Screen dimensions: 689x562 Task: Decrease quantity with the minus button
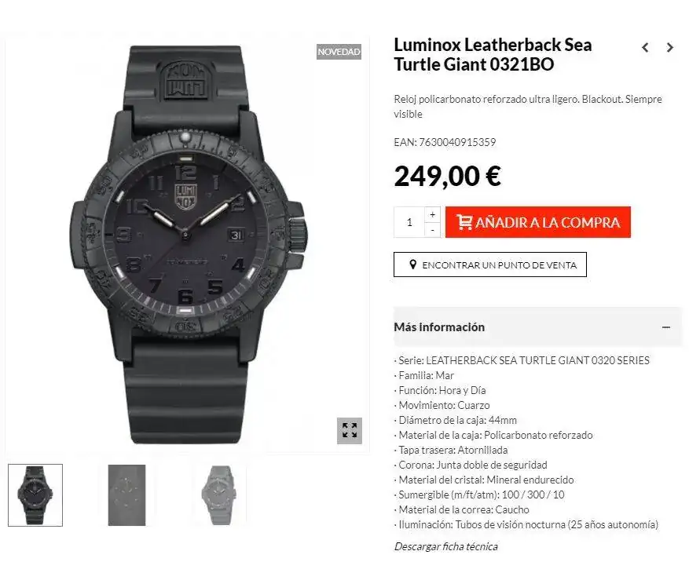(x=432, y=230)
